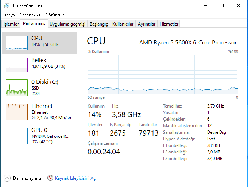
Task: Switch to the Başlangıç tab
Action: [99, 24]
